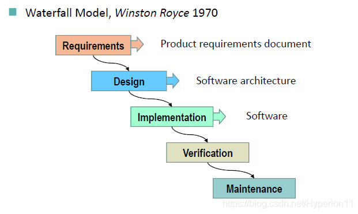
Task: Select the text 'Software architecture'
Action: point(246,81)
